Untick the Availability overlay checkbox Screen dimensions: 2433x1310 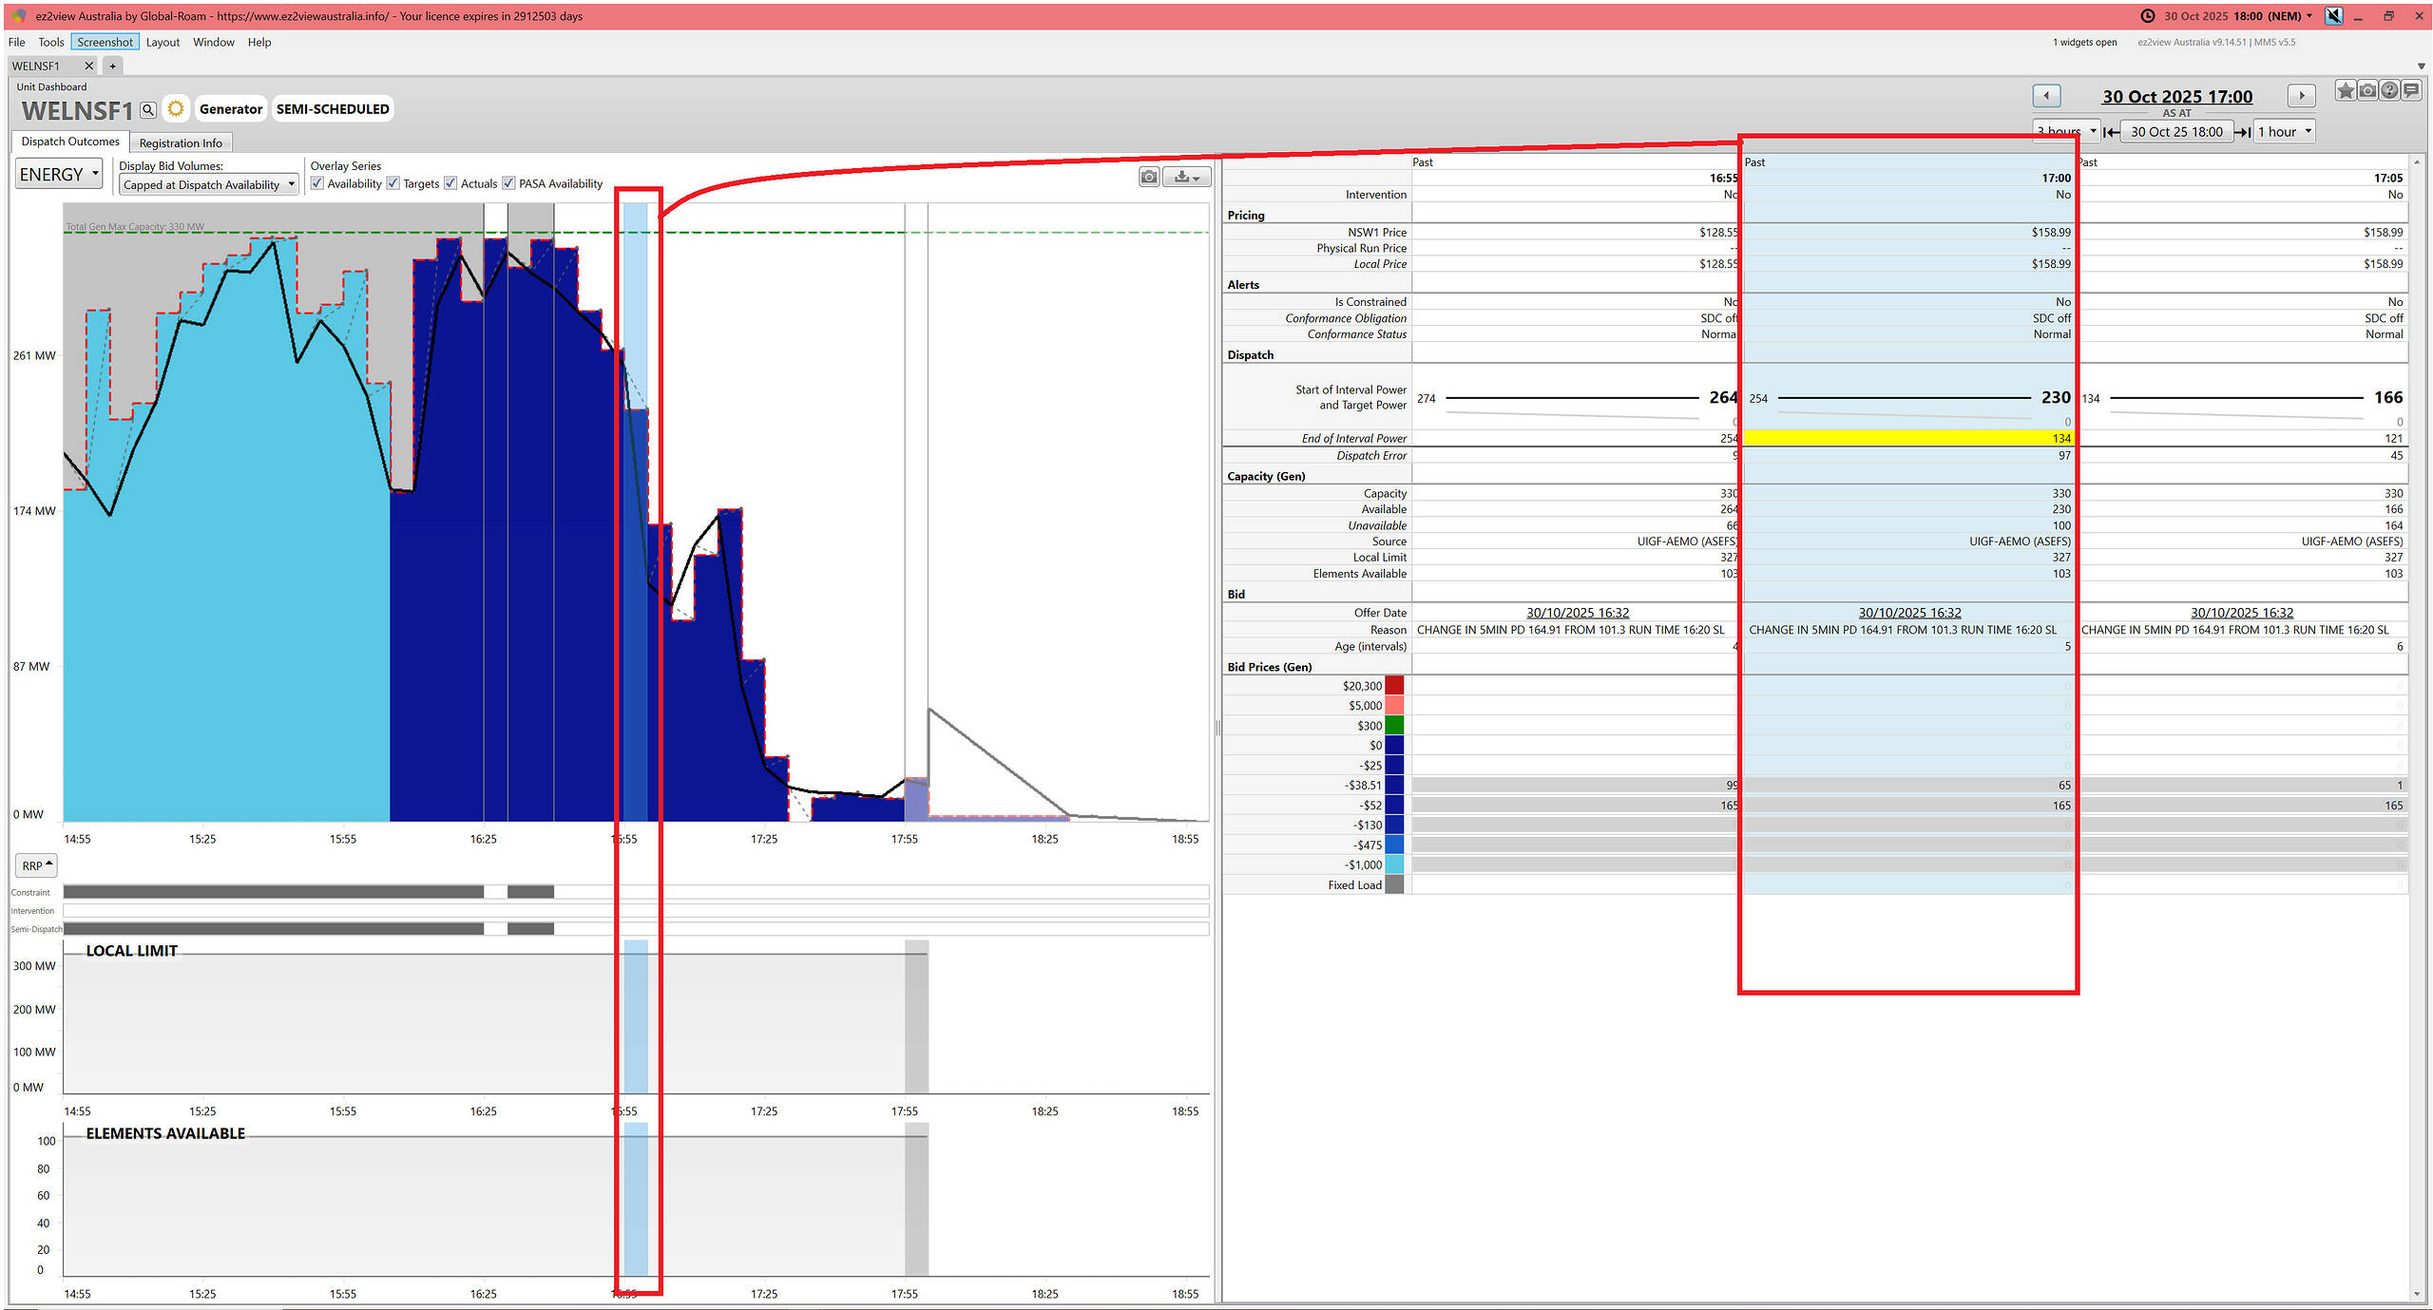(317, 183)
